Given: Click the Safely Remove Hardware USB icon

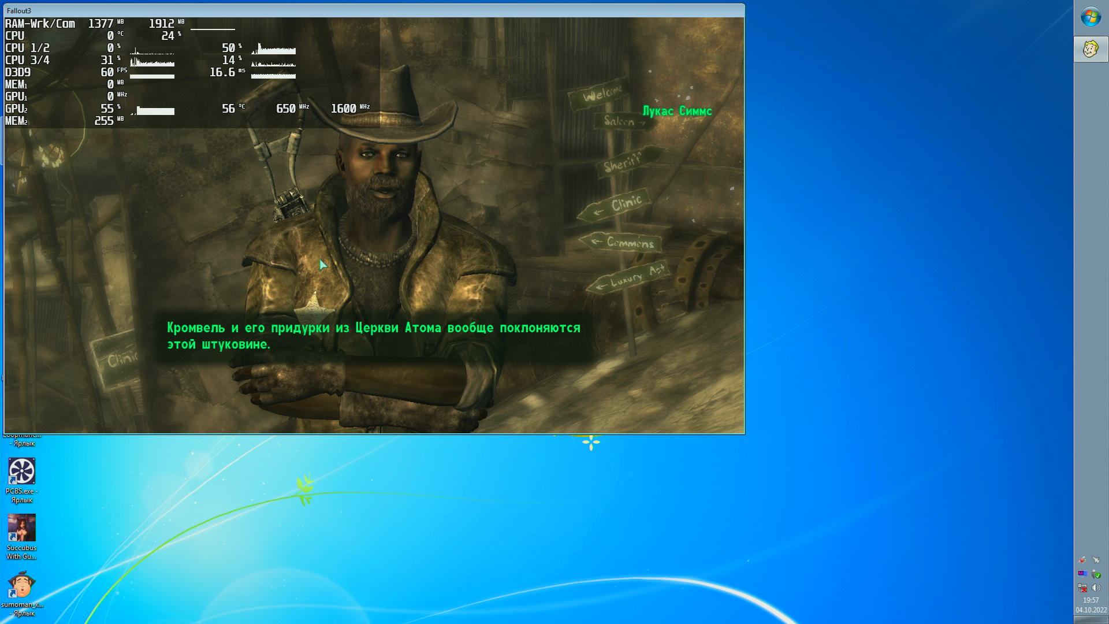Looking at the screenshot, I should tap(1096, 574).
